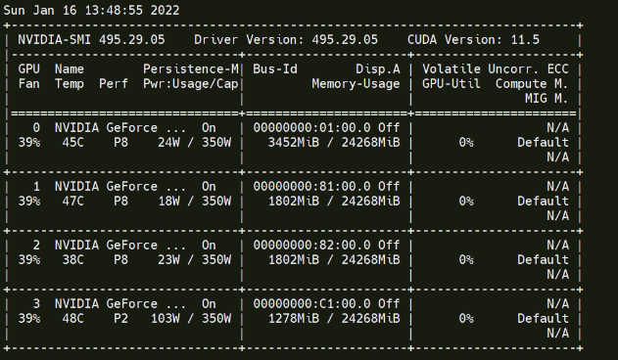Click power reading '23W / 350W'
The image size is (618, 360).
[194, 260]
